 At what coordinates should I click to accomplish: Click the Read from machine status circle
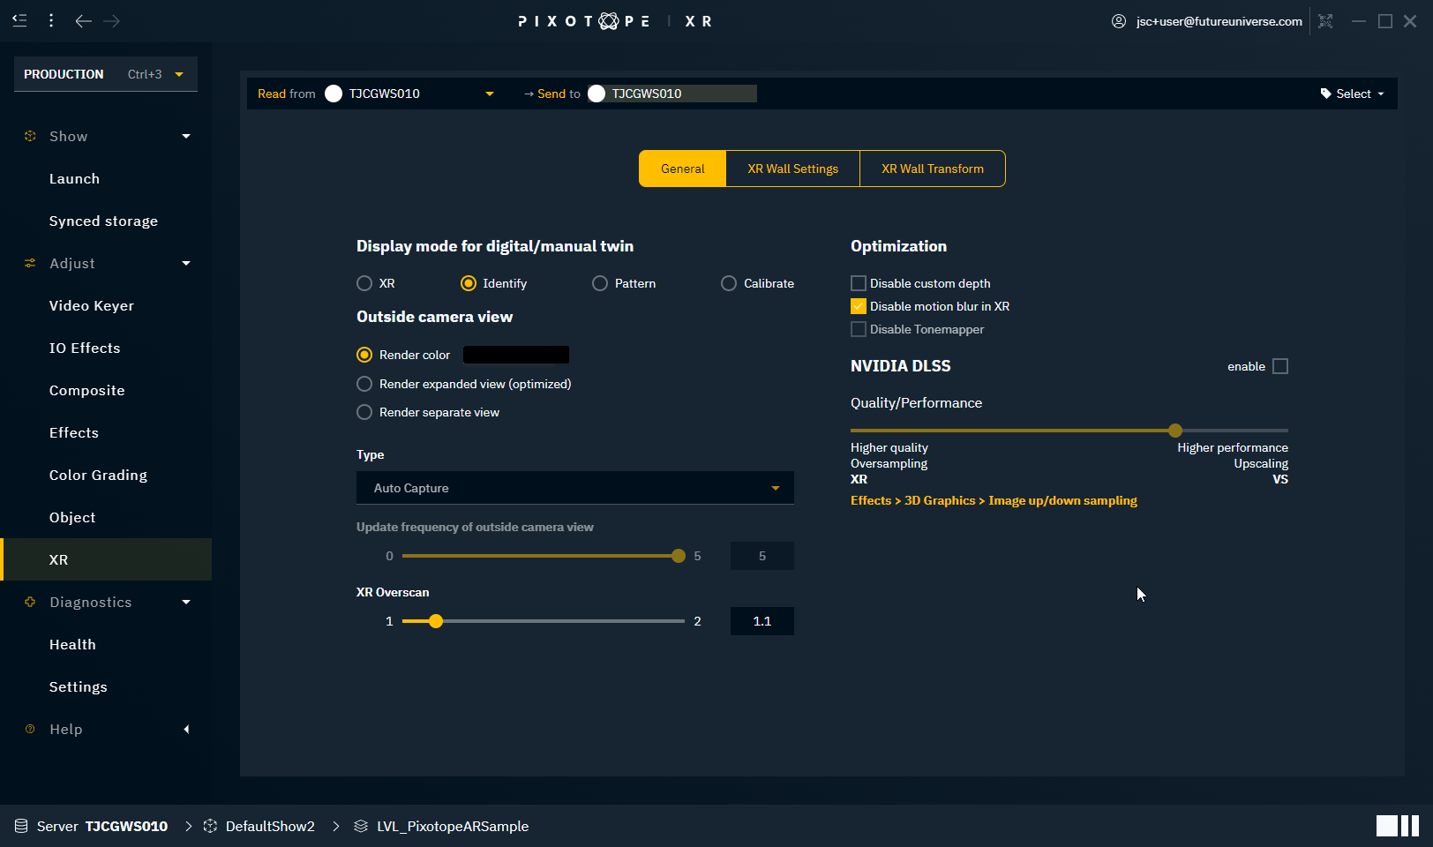tap(334, 94)
